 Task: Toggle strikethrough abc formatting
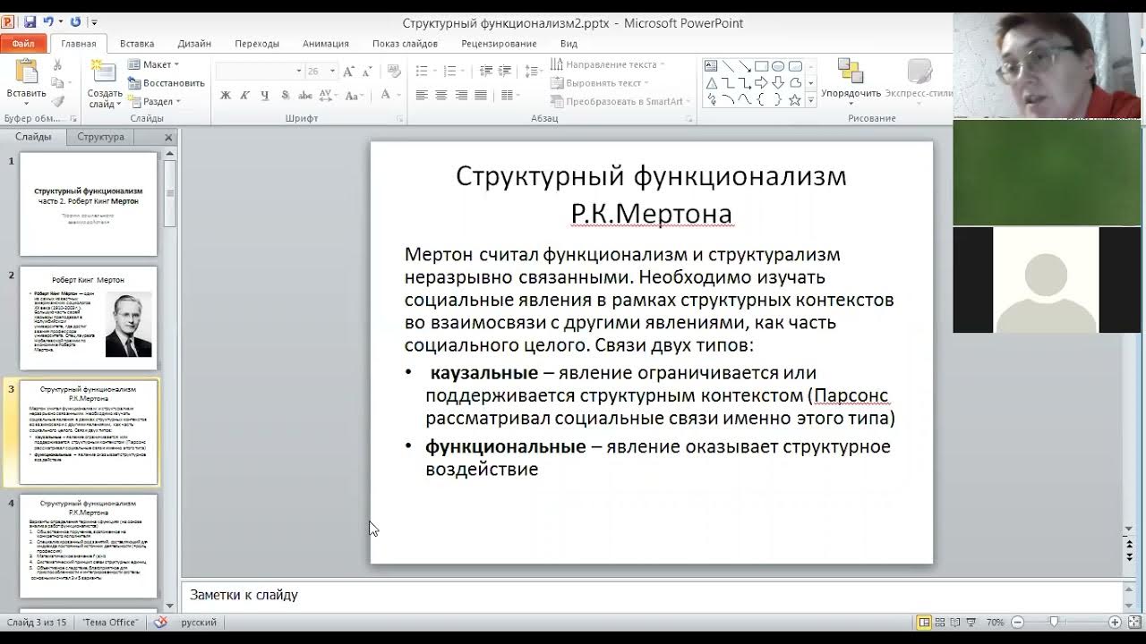304,95
